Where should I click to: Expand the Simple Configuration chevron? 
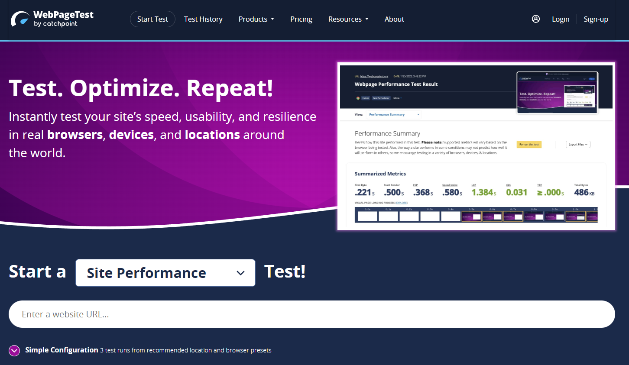pyautogui.click(x=14, y=350)
